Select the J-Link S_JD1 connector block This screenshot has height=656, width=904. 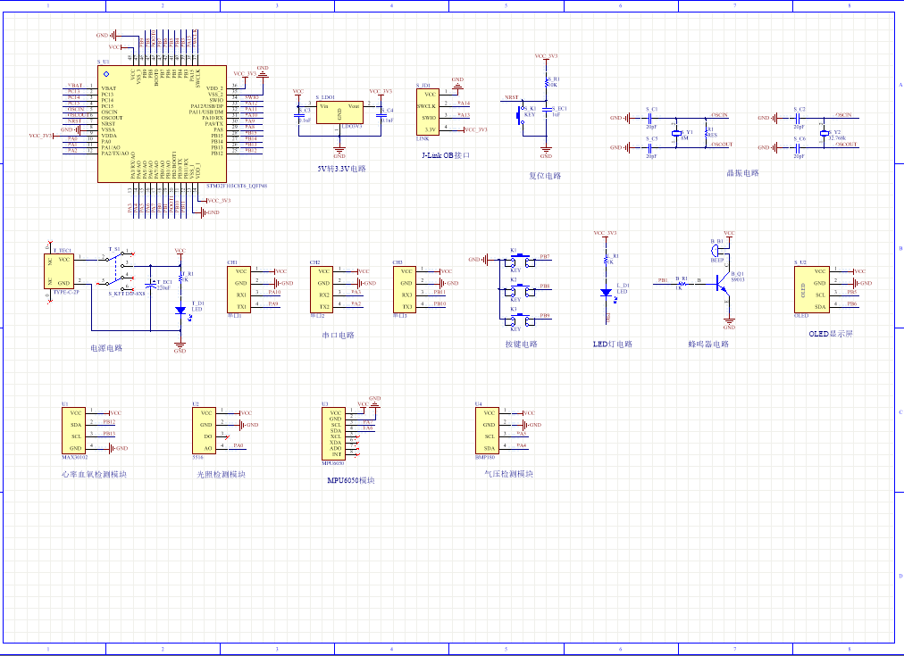429,111
